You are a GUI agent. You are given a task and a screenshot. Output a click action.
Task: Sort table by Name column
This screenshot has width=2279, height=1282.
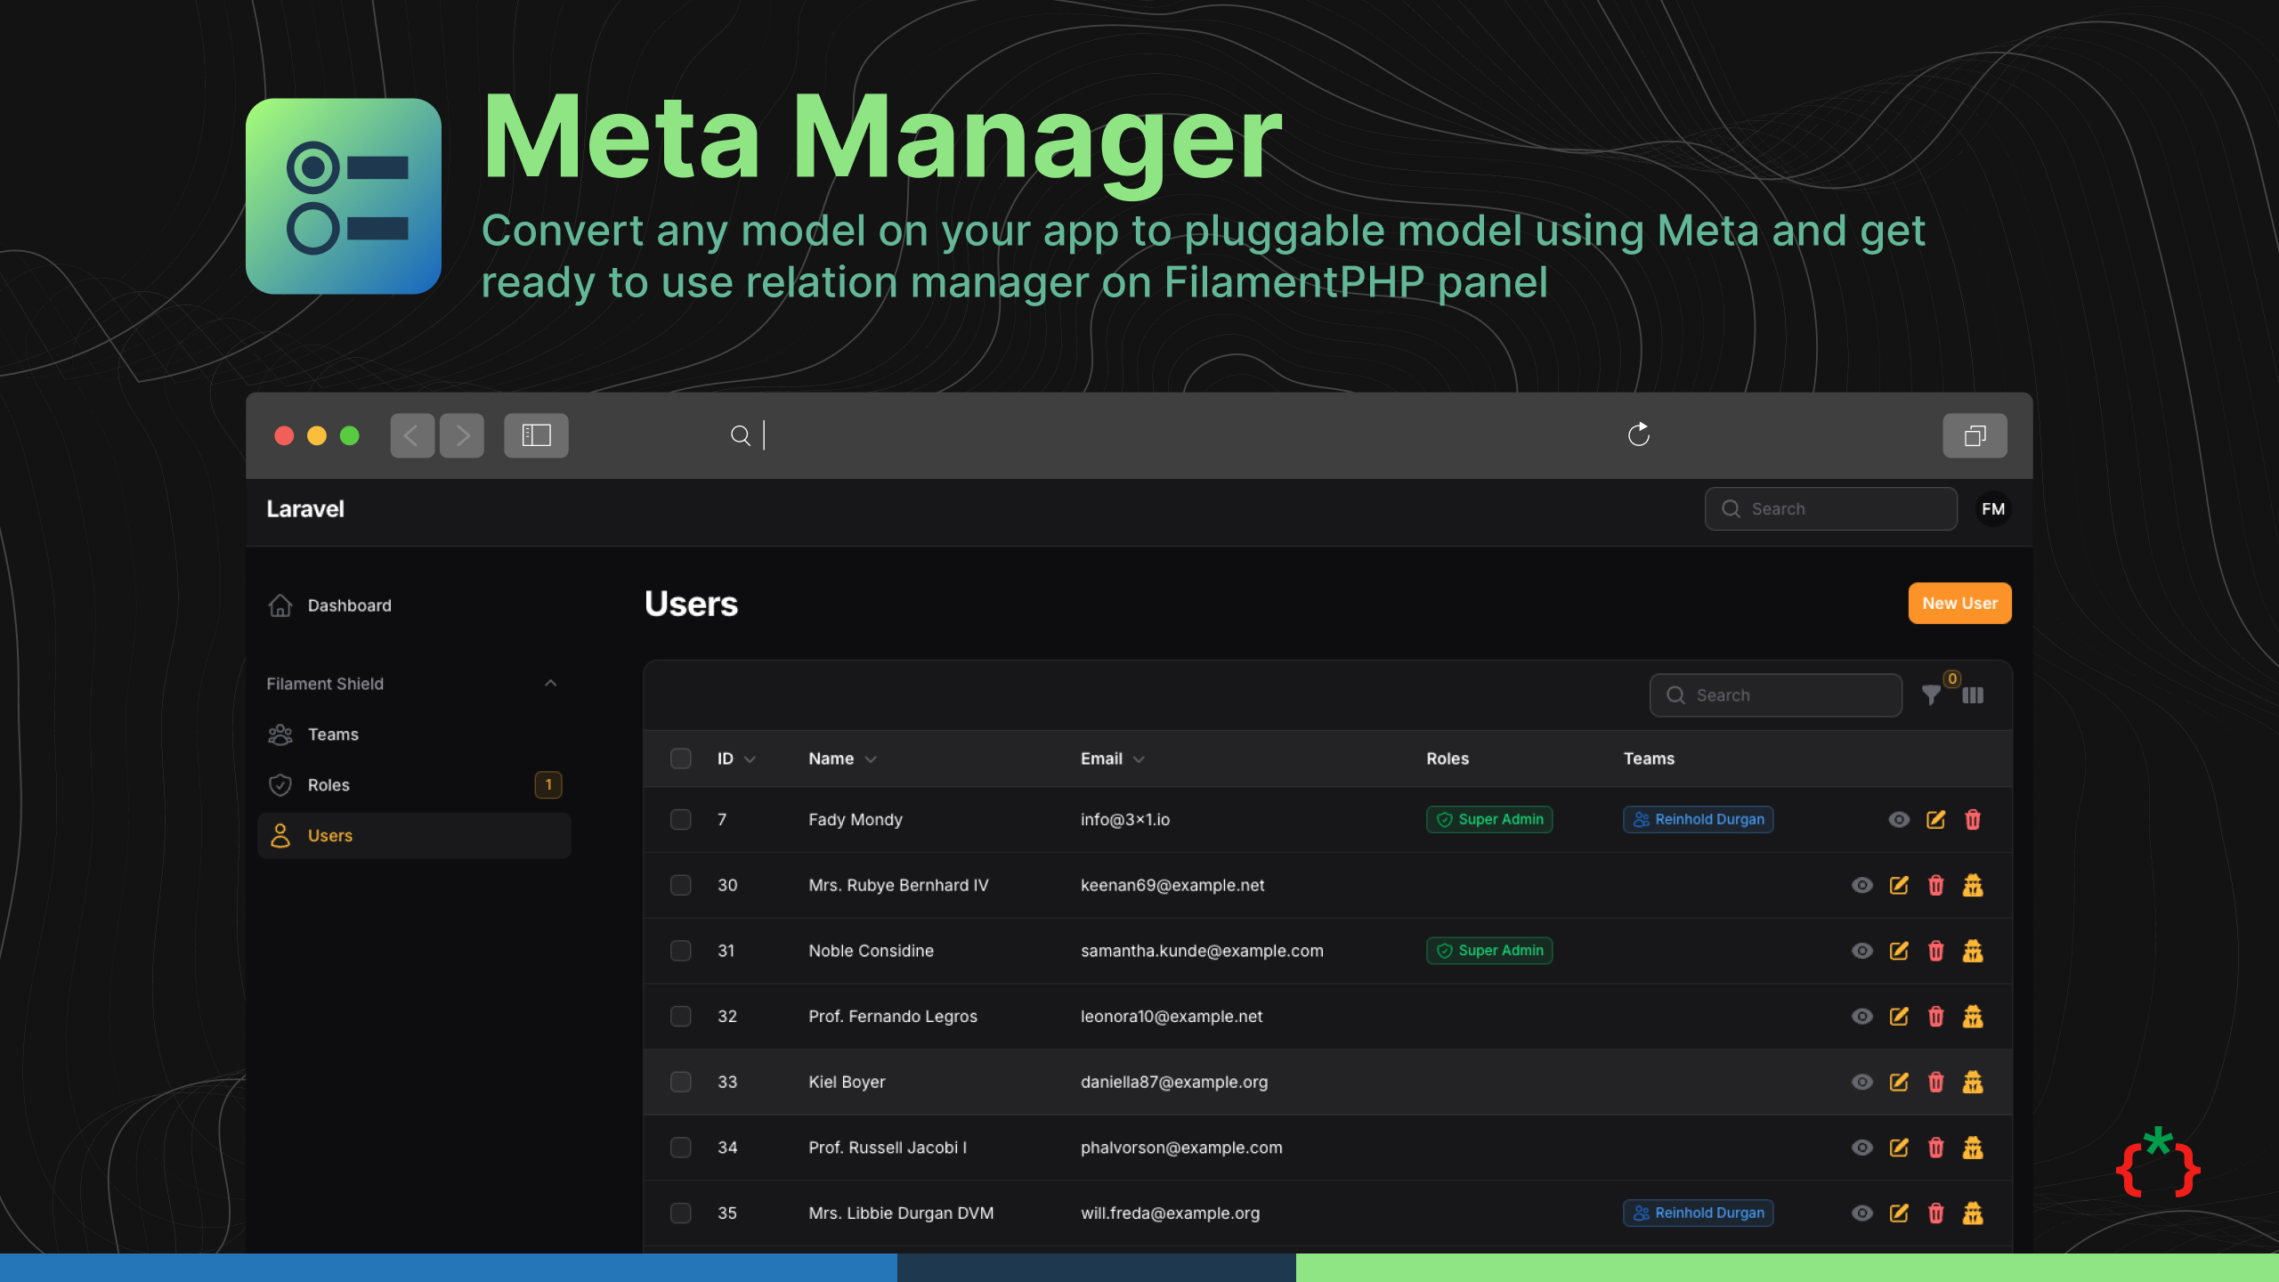point(842,759)
